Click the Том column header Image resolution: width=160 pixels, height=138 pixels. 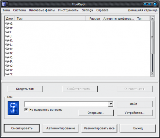(50, 19)
